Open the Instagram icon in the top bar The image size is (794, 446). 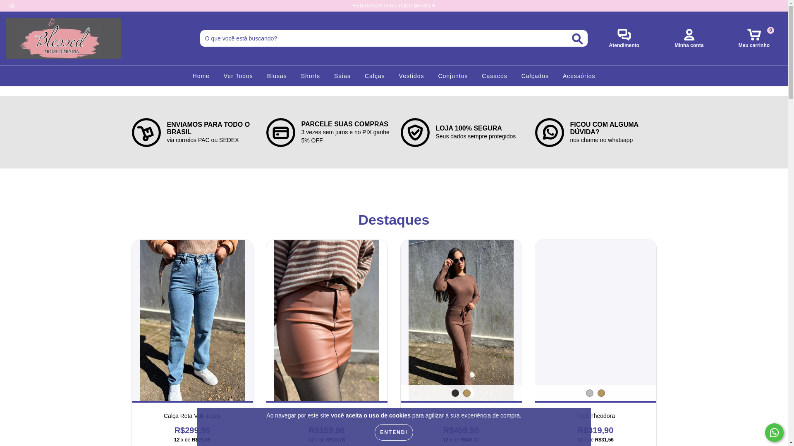(12, 6)
